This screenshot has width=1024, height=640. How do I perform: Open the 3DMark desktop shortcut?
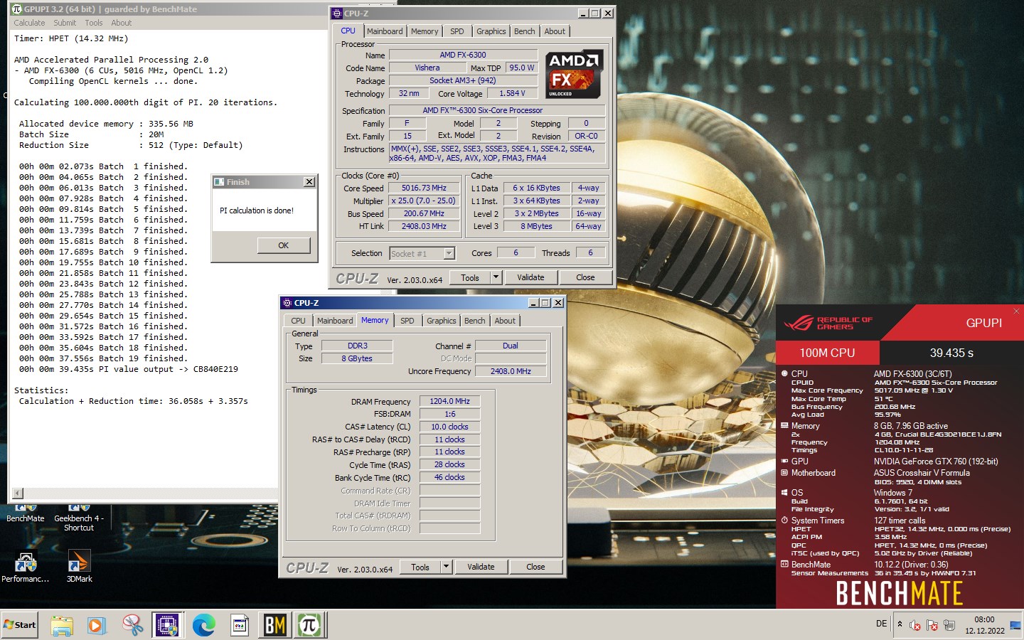[x=79, y=567]
